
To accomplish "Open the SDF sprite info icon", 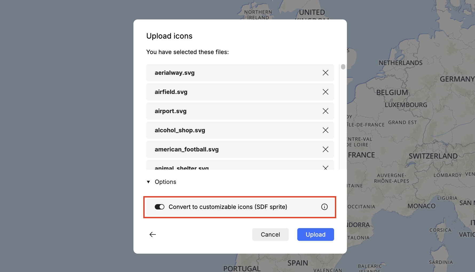I will click(324, 207).
